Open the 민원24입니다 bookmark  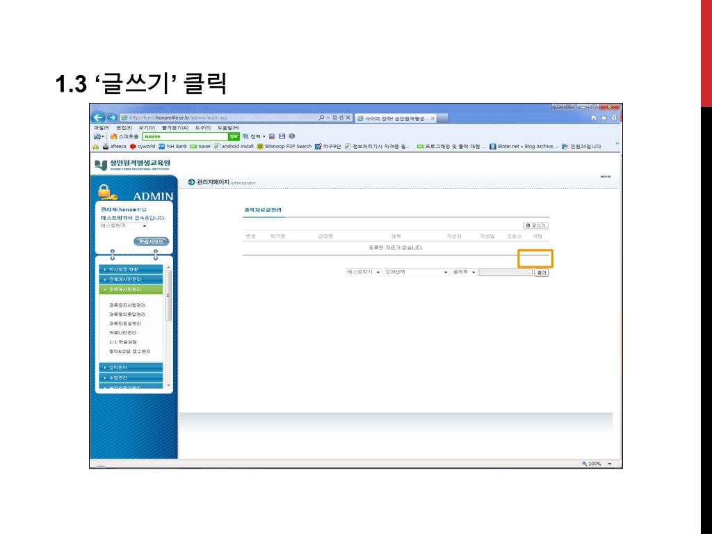pos(582,146)
